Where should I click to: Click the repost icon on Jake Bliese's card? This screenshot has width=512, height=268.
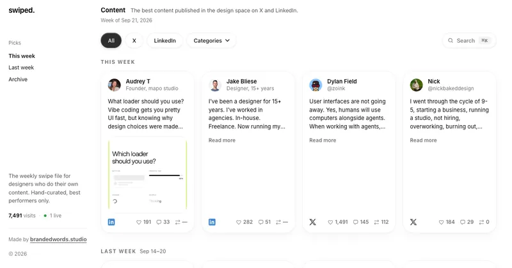(278, 222)
